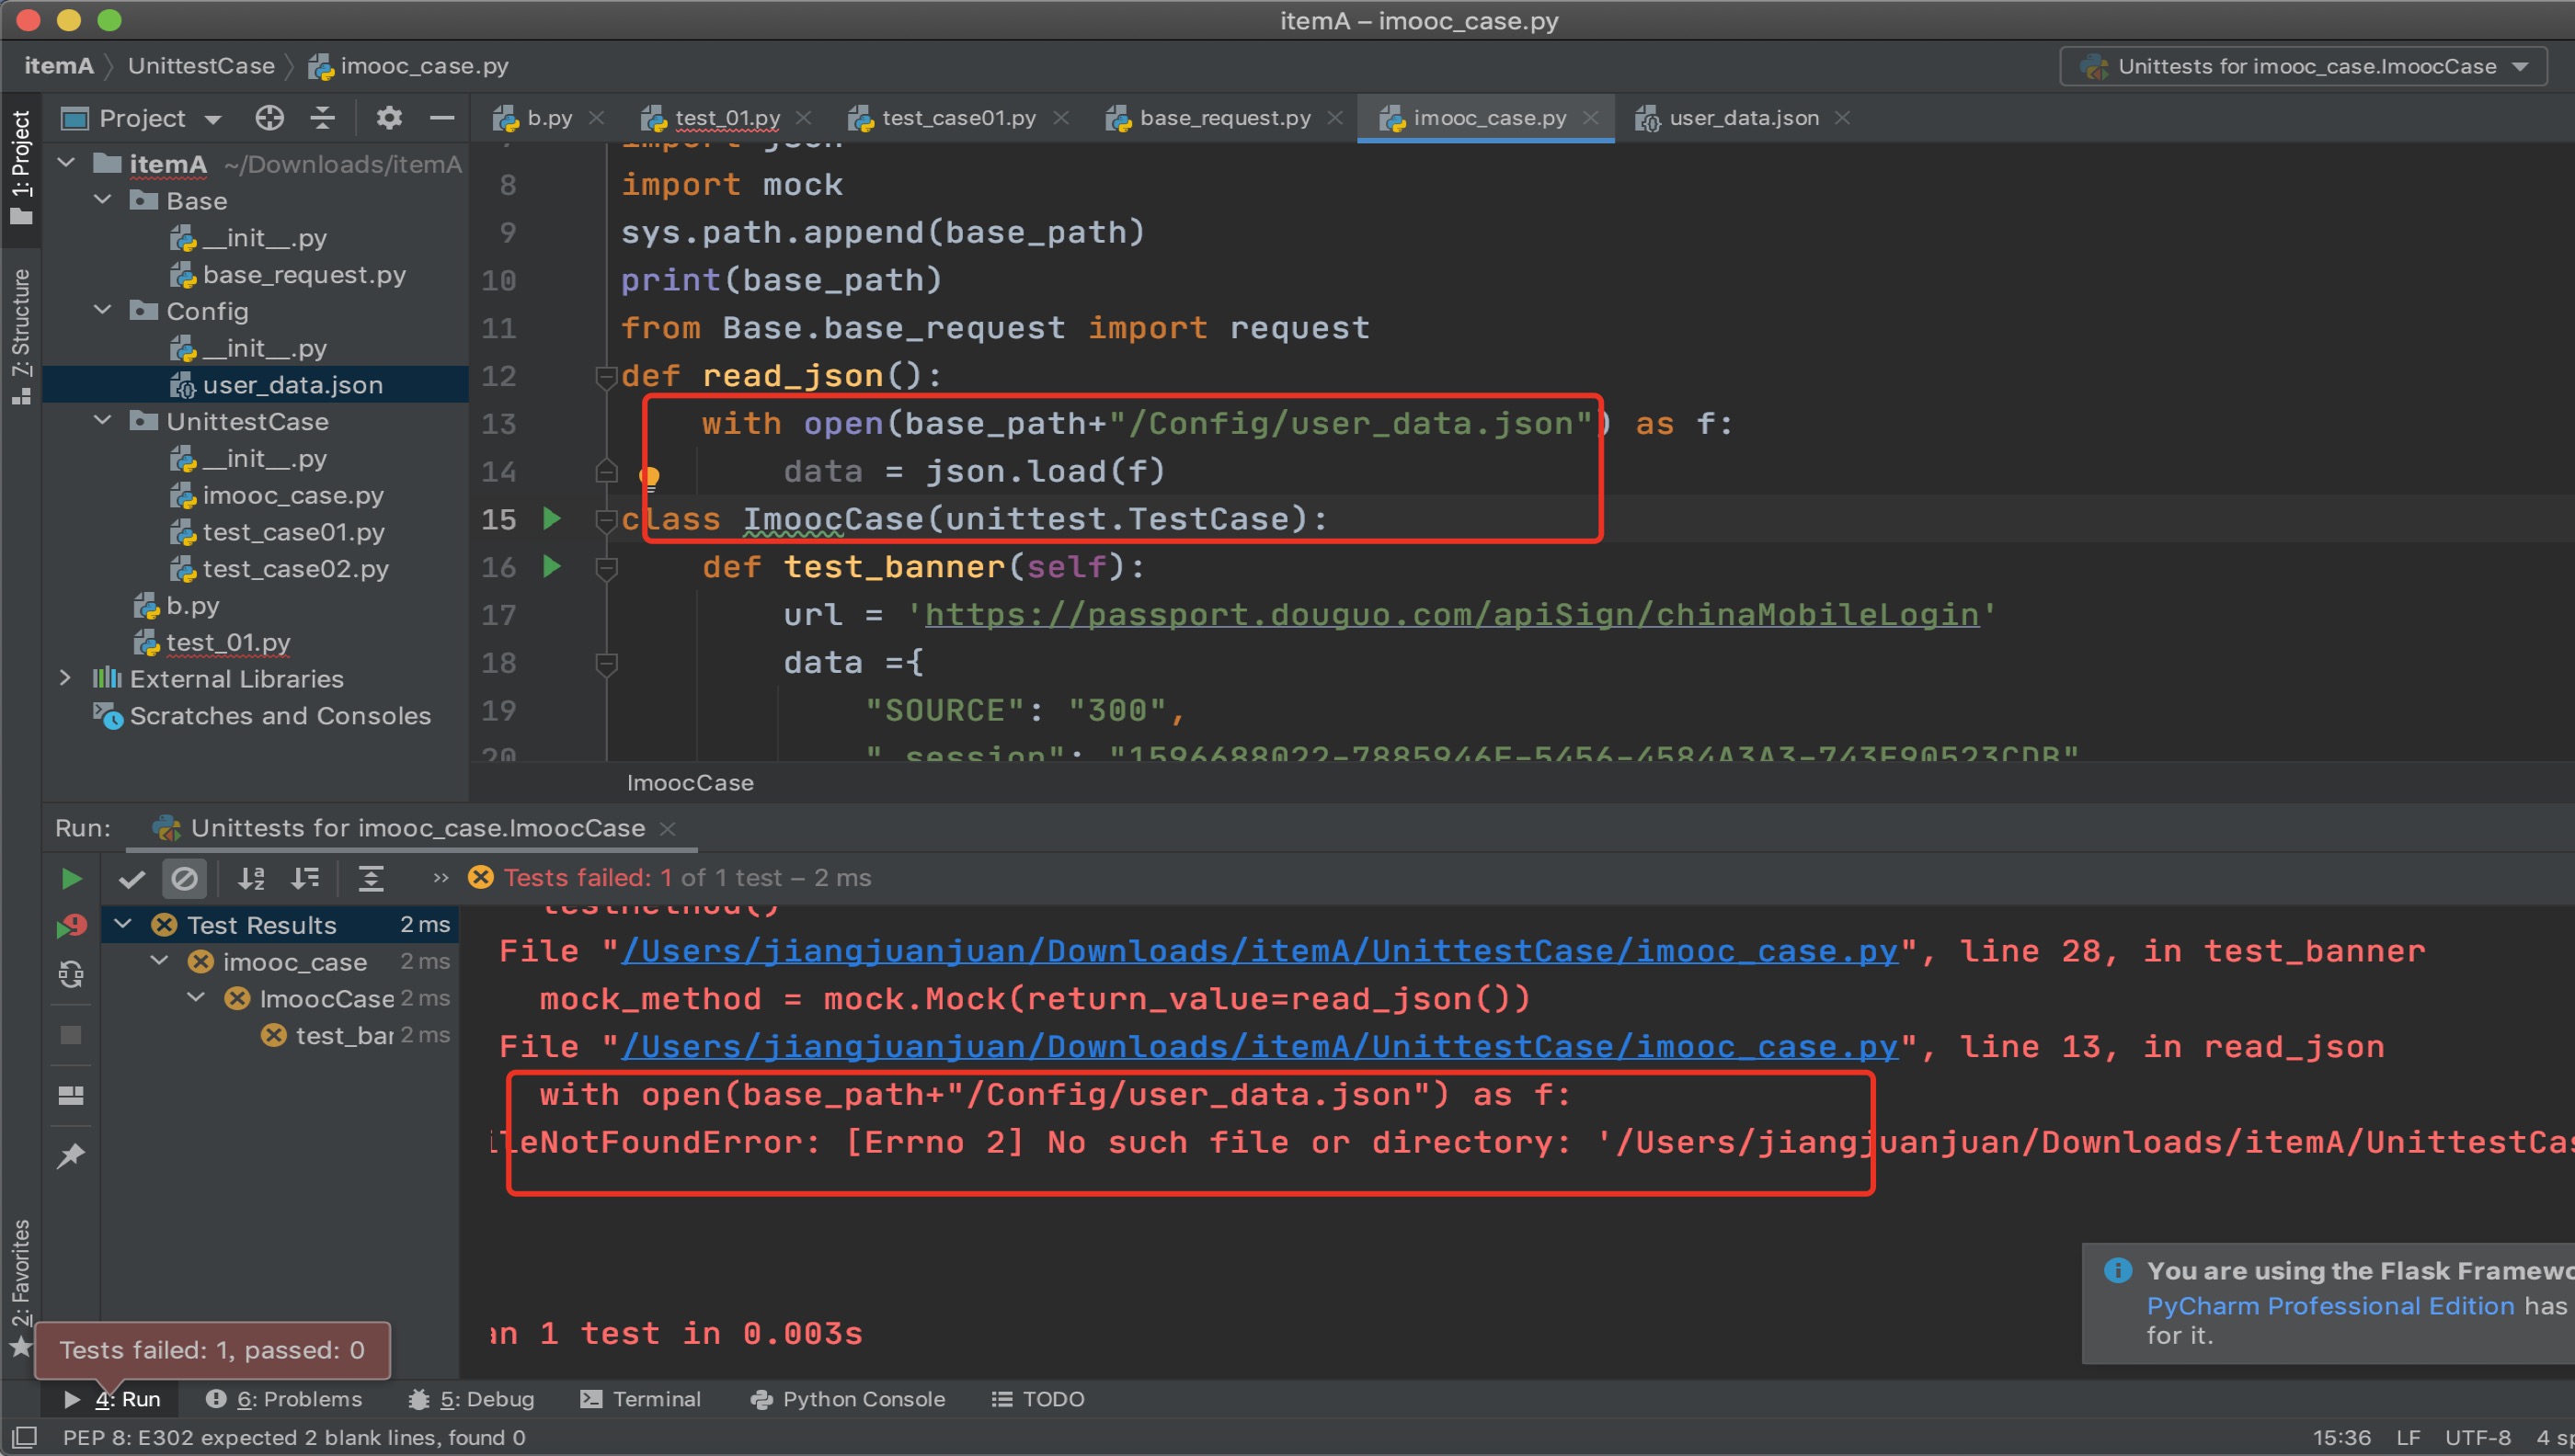Collapse the UnittestCase folder

pyautogui.click(x=103, y=420)
